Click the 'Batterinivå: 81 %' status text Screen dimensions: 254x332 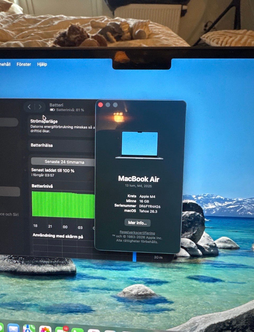(70, 110)
